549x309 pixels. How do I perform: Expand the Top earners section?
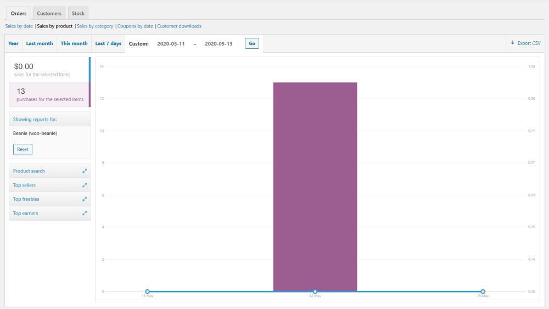50,213
